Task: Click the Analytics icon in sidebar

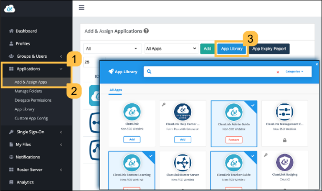Action: tap(11, 182)
